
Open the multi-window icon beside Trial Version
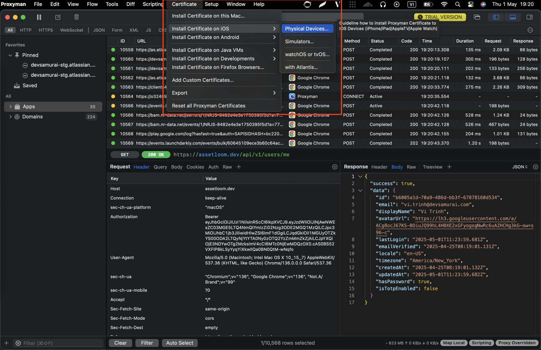pos(477,17)
